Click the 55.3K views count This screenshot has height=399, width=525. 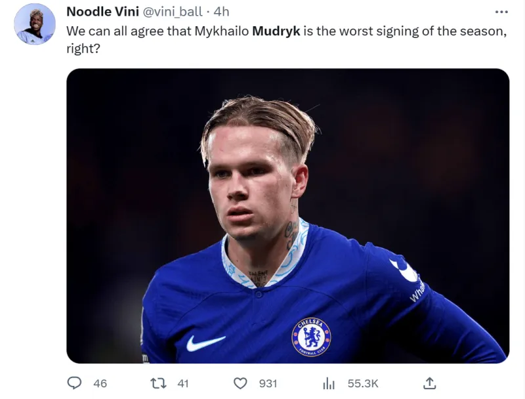(x=363, y=383)
